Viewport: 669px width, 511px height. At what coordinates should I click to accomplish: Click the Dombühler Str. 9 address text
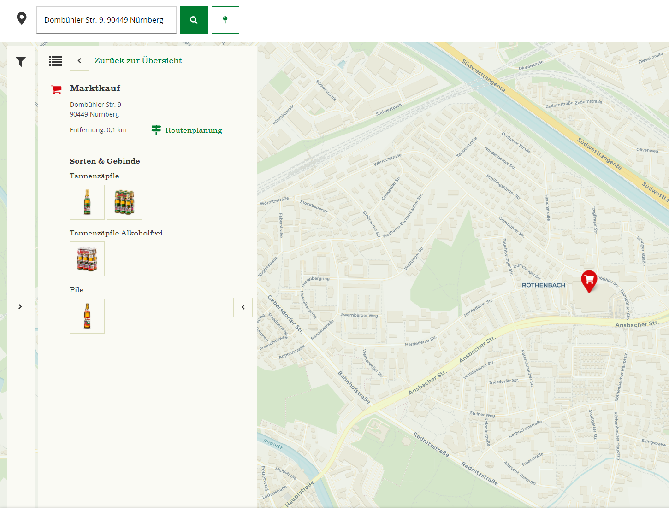tap(95, 105)
